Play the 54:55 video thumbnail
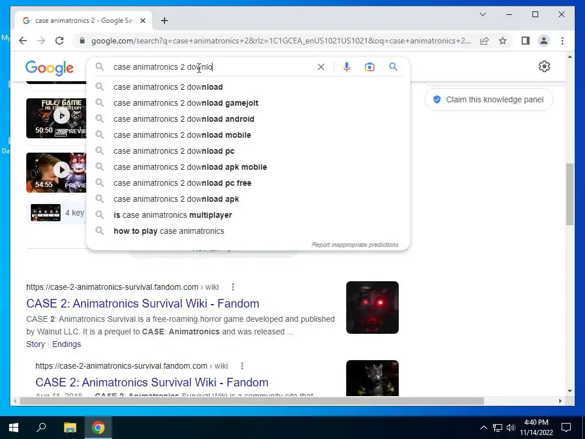 click(57, 173)
